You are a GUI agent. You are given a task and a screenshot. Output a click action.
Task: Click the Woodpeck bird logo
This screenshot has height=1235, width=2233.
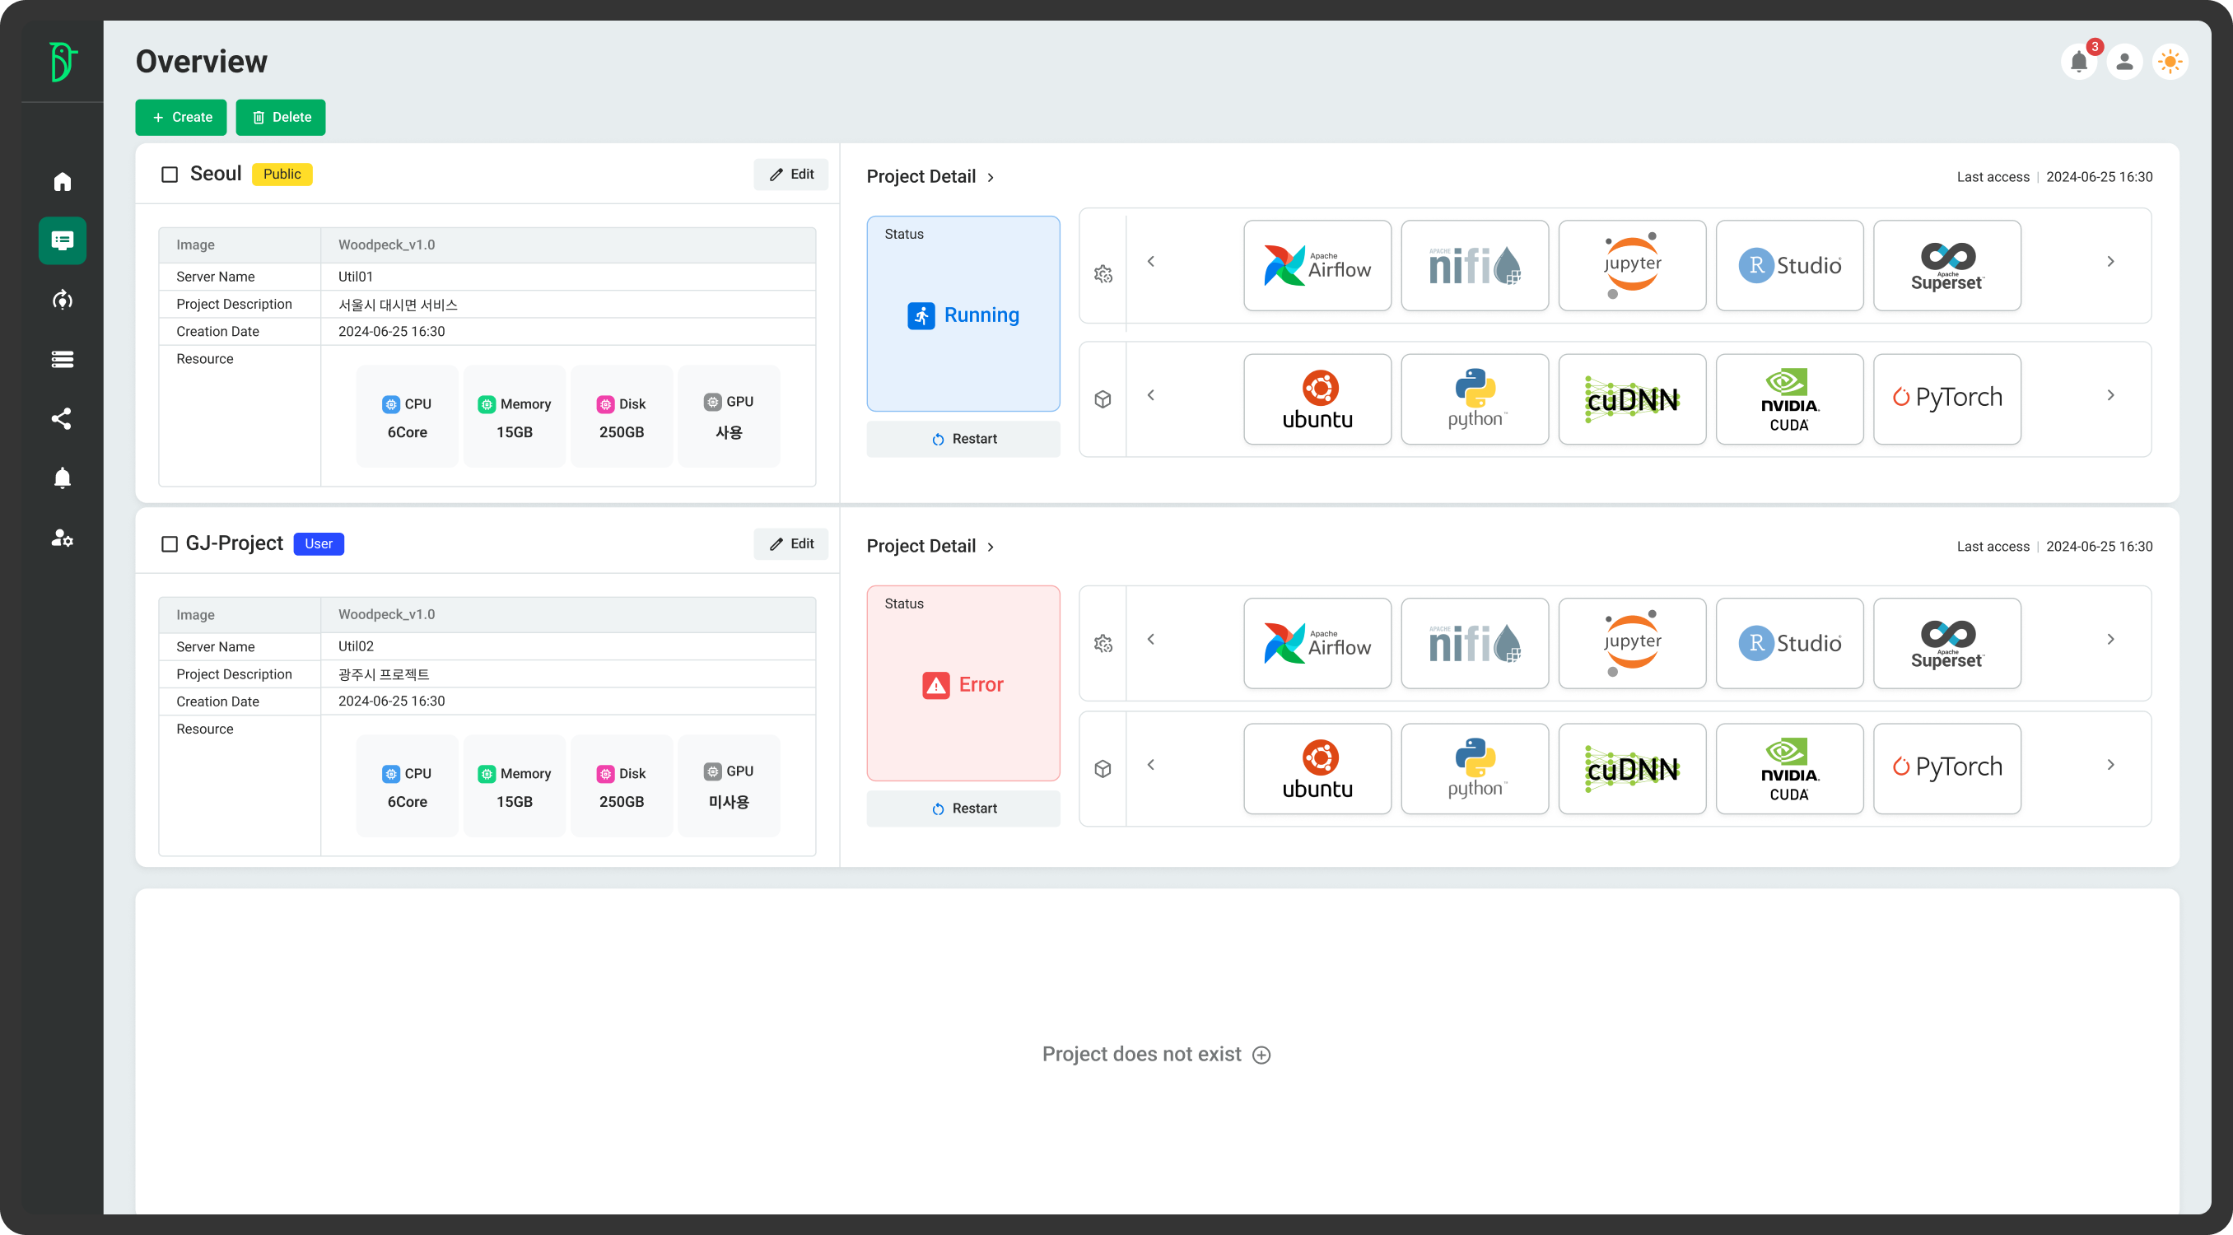coord(63,62)
